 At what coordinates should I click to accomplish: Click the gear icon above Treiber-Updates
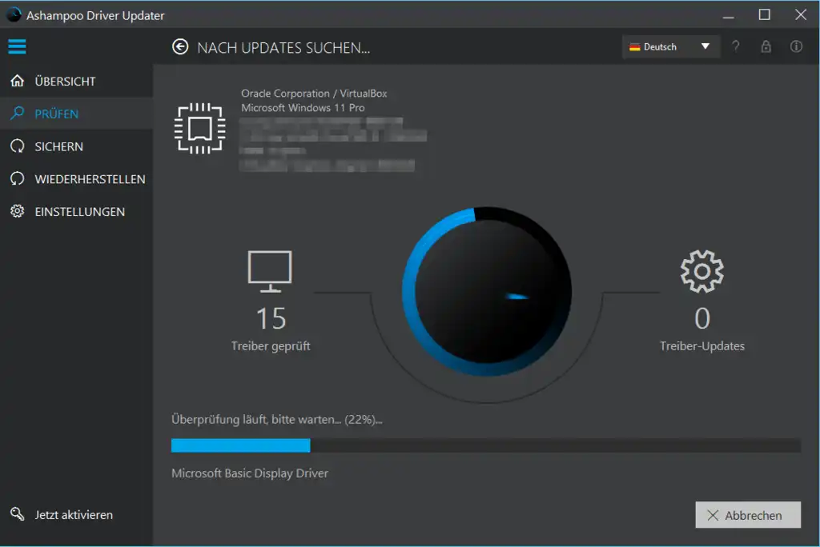click(701, 271)
